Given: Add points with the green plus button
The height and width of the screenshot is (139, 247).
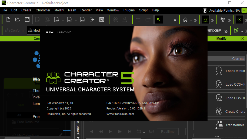Looking at the screenshot, I should click(x=244, y=11).
